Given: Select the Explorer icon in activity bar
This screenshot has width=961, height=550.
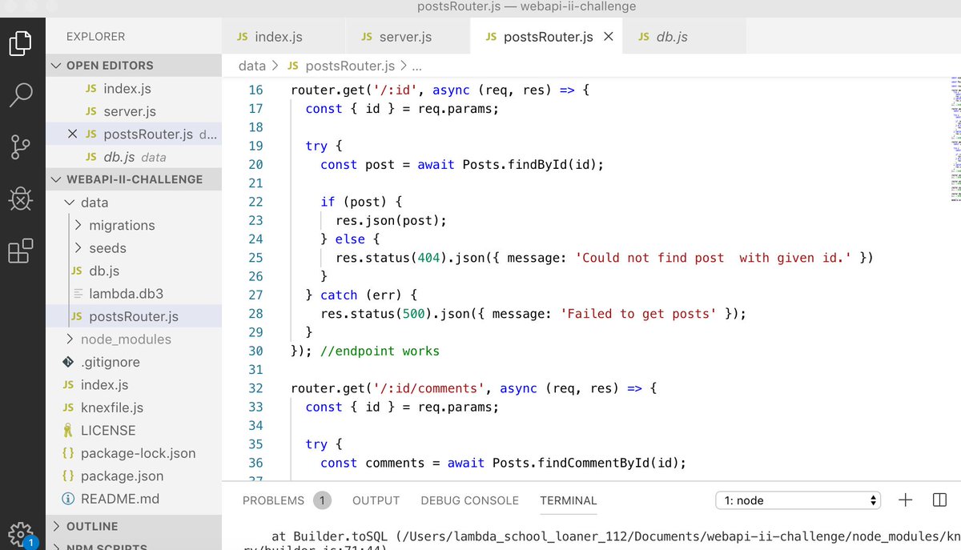Looking at the screenshot, I should pos(22,46).
